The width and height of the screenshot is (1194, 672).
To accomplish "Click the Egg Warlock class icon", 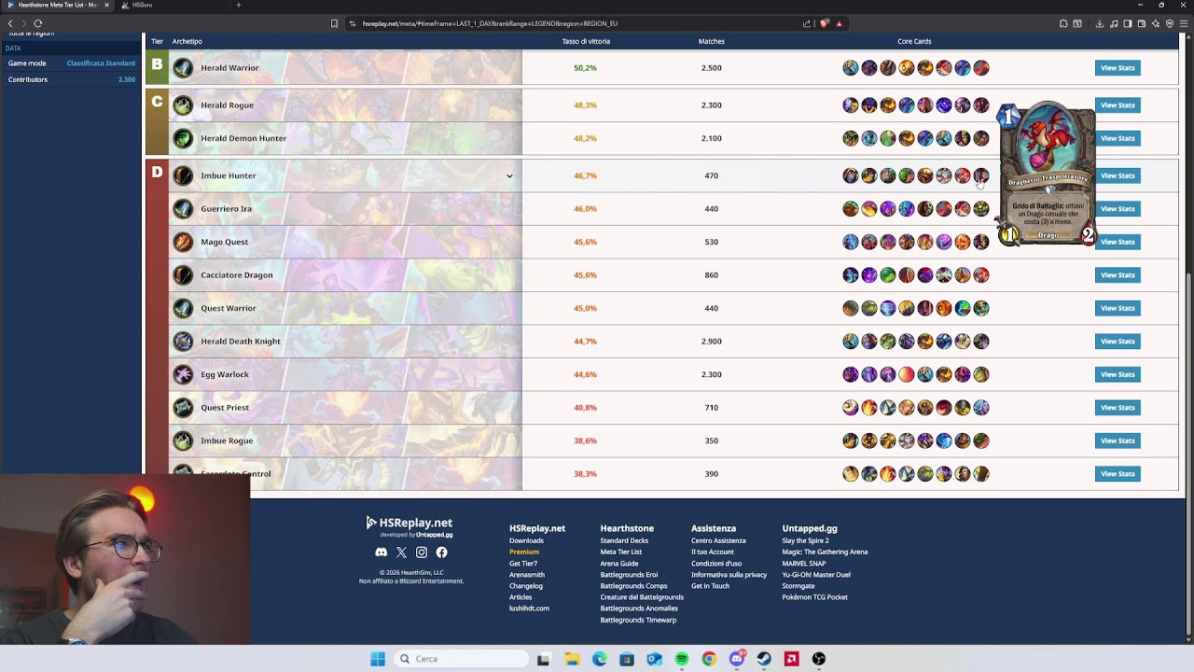I will [x=183, y=374].
